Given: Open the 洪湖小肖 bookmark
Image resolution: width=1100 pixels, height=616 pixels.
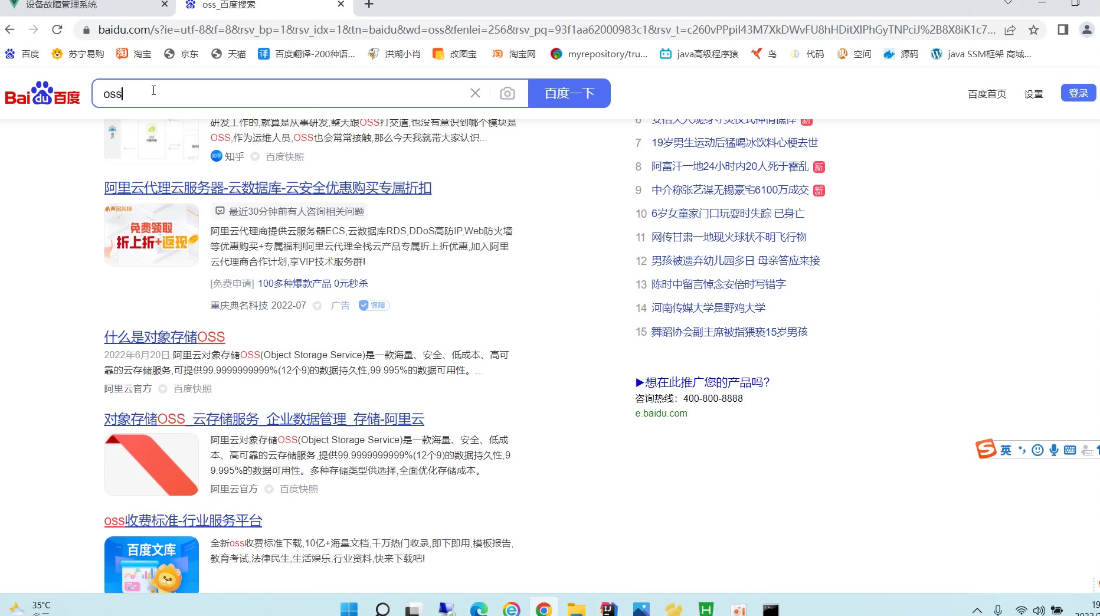Looking at the screenshot, I should click(394, 54).
